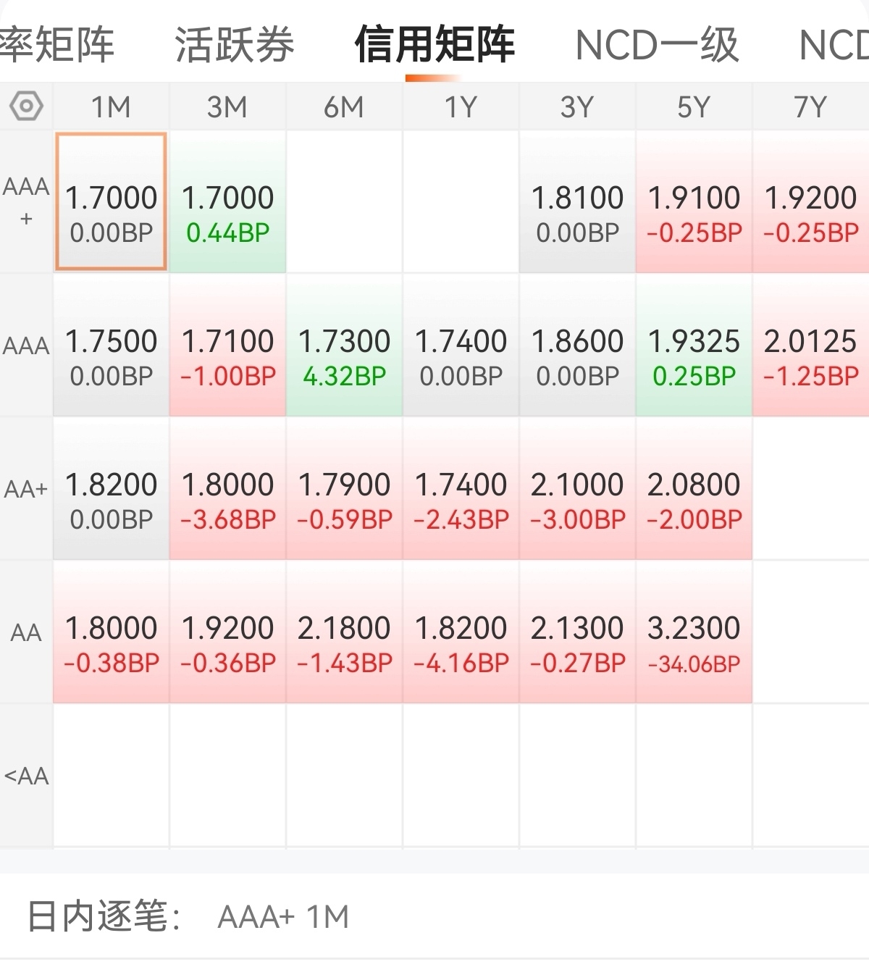Screen dimensions: 869x980
Task: Select the AA+ 3M cell with -3.68BP
Action: [x=228, y=489]
